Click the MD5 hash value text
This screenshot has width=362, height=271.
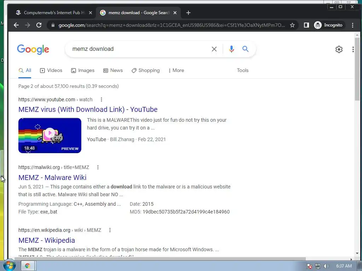coord(186,212)
